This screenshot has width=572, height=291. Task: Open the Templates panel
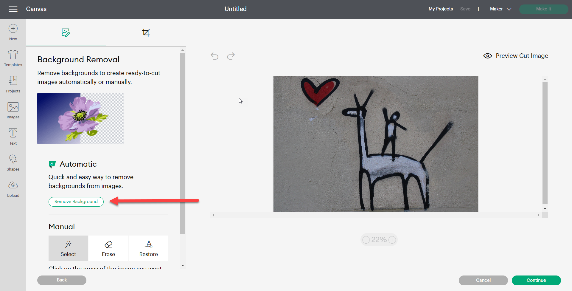click(x=13, y=58)
